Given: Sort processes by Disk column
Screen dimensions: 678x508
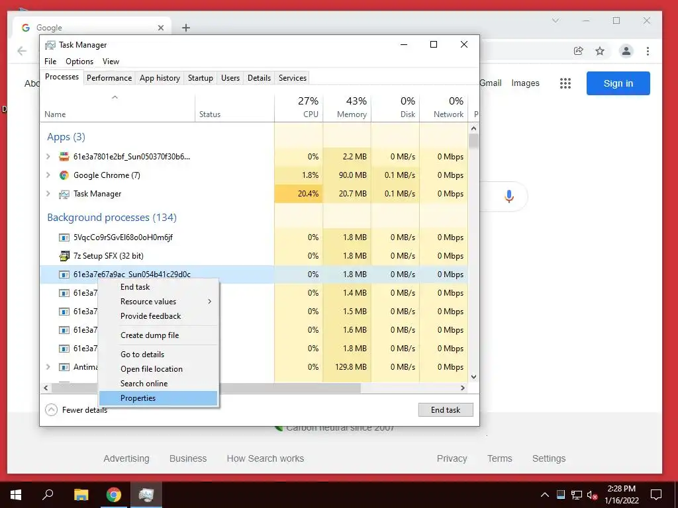Looking at the screenshot, I should [396, 107].
